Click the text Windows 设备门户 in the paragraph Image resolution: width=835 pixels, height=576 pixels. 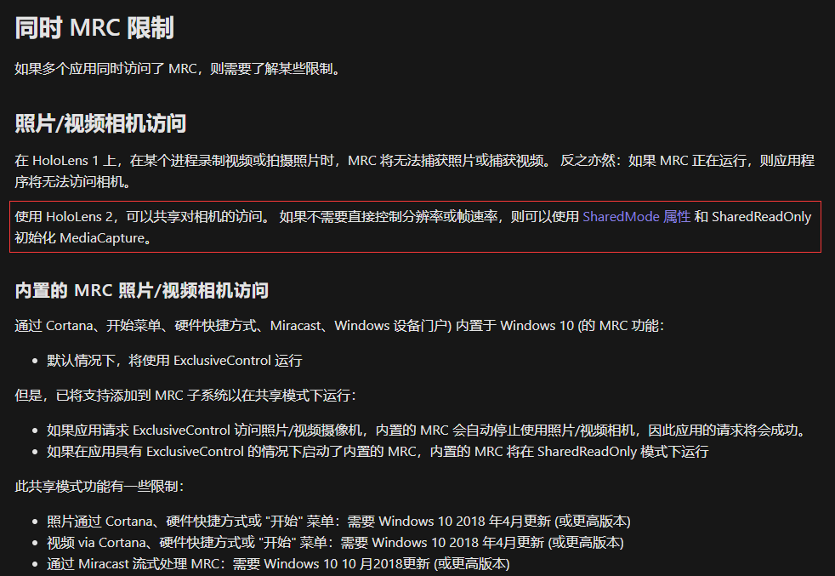coord(389,326)
